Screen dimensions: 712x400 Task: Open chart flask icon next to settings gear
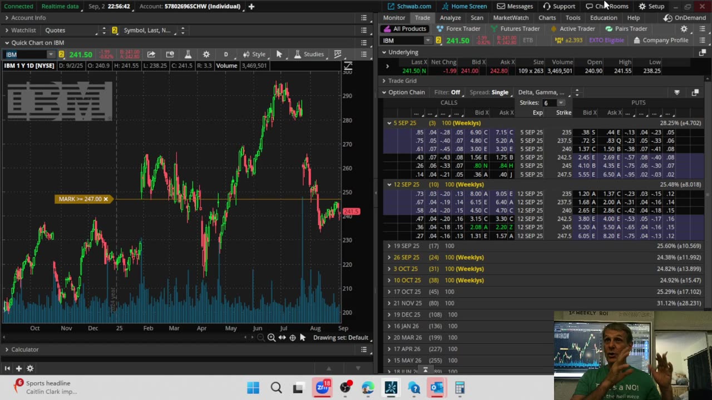tap(188, 54)
